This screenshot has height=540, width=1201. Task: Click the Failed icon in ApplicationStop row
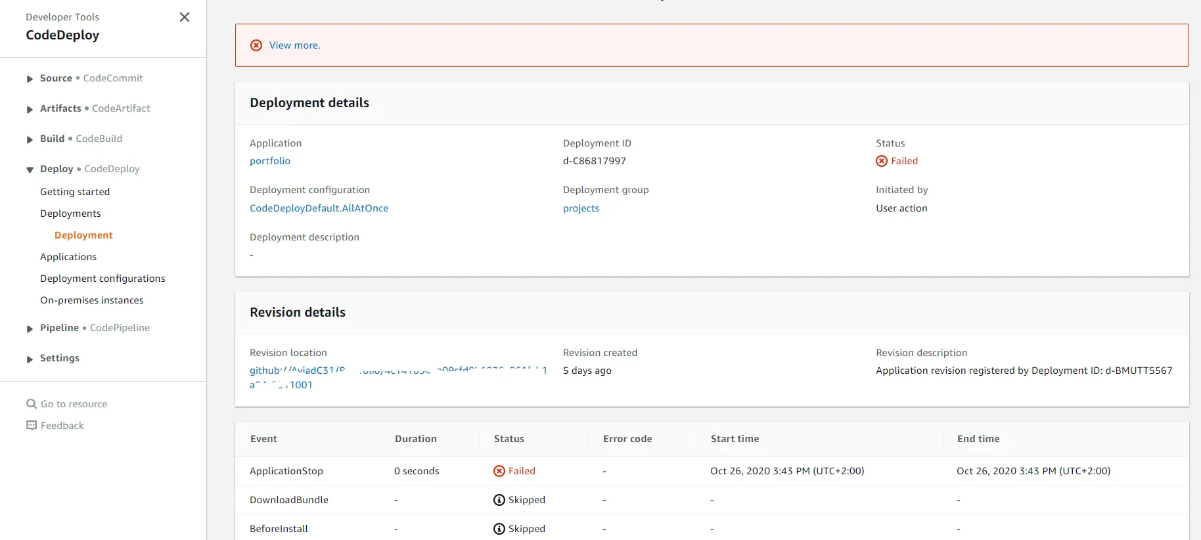(x=499, y=471)
